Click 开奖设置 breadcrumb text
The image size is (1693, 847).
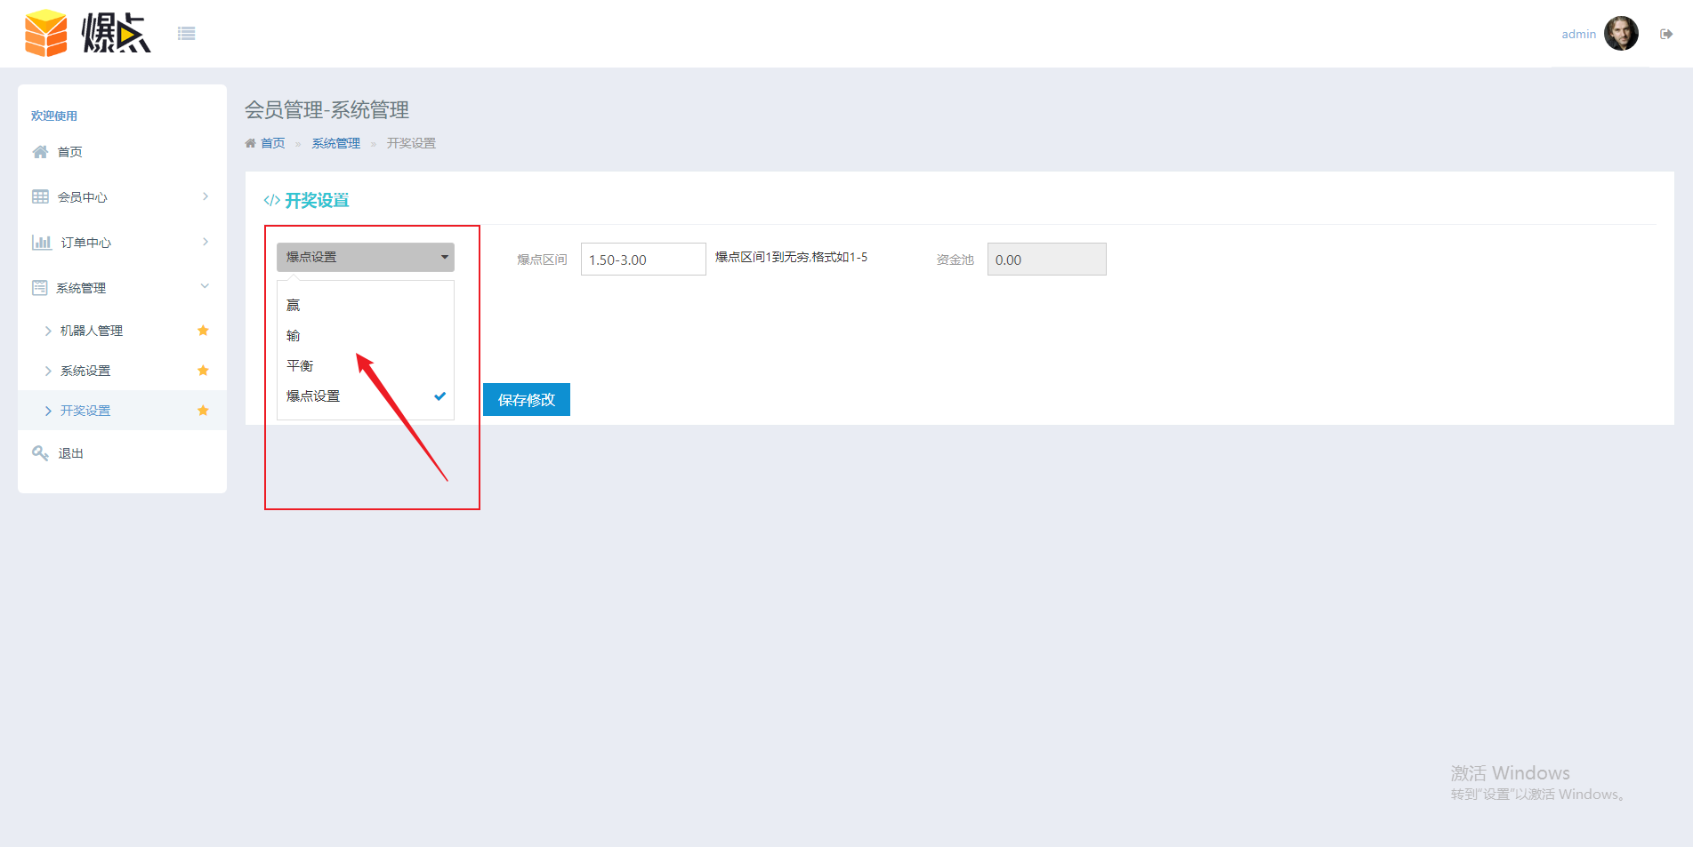pos(411,143)
